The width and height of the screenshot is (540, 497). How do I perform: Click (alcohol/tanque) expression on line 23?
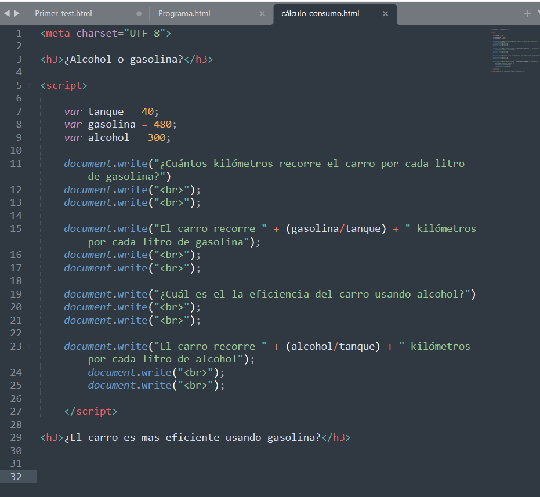[x=333, y=346]
